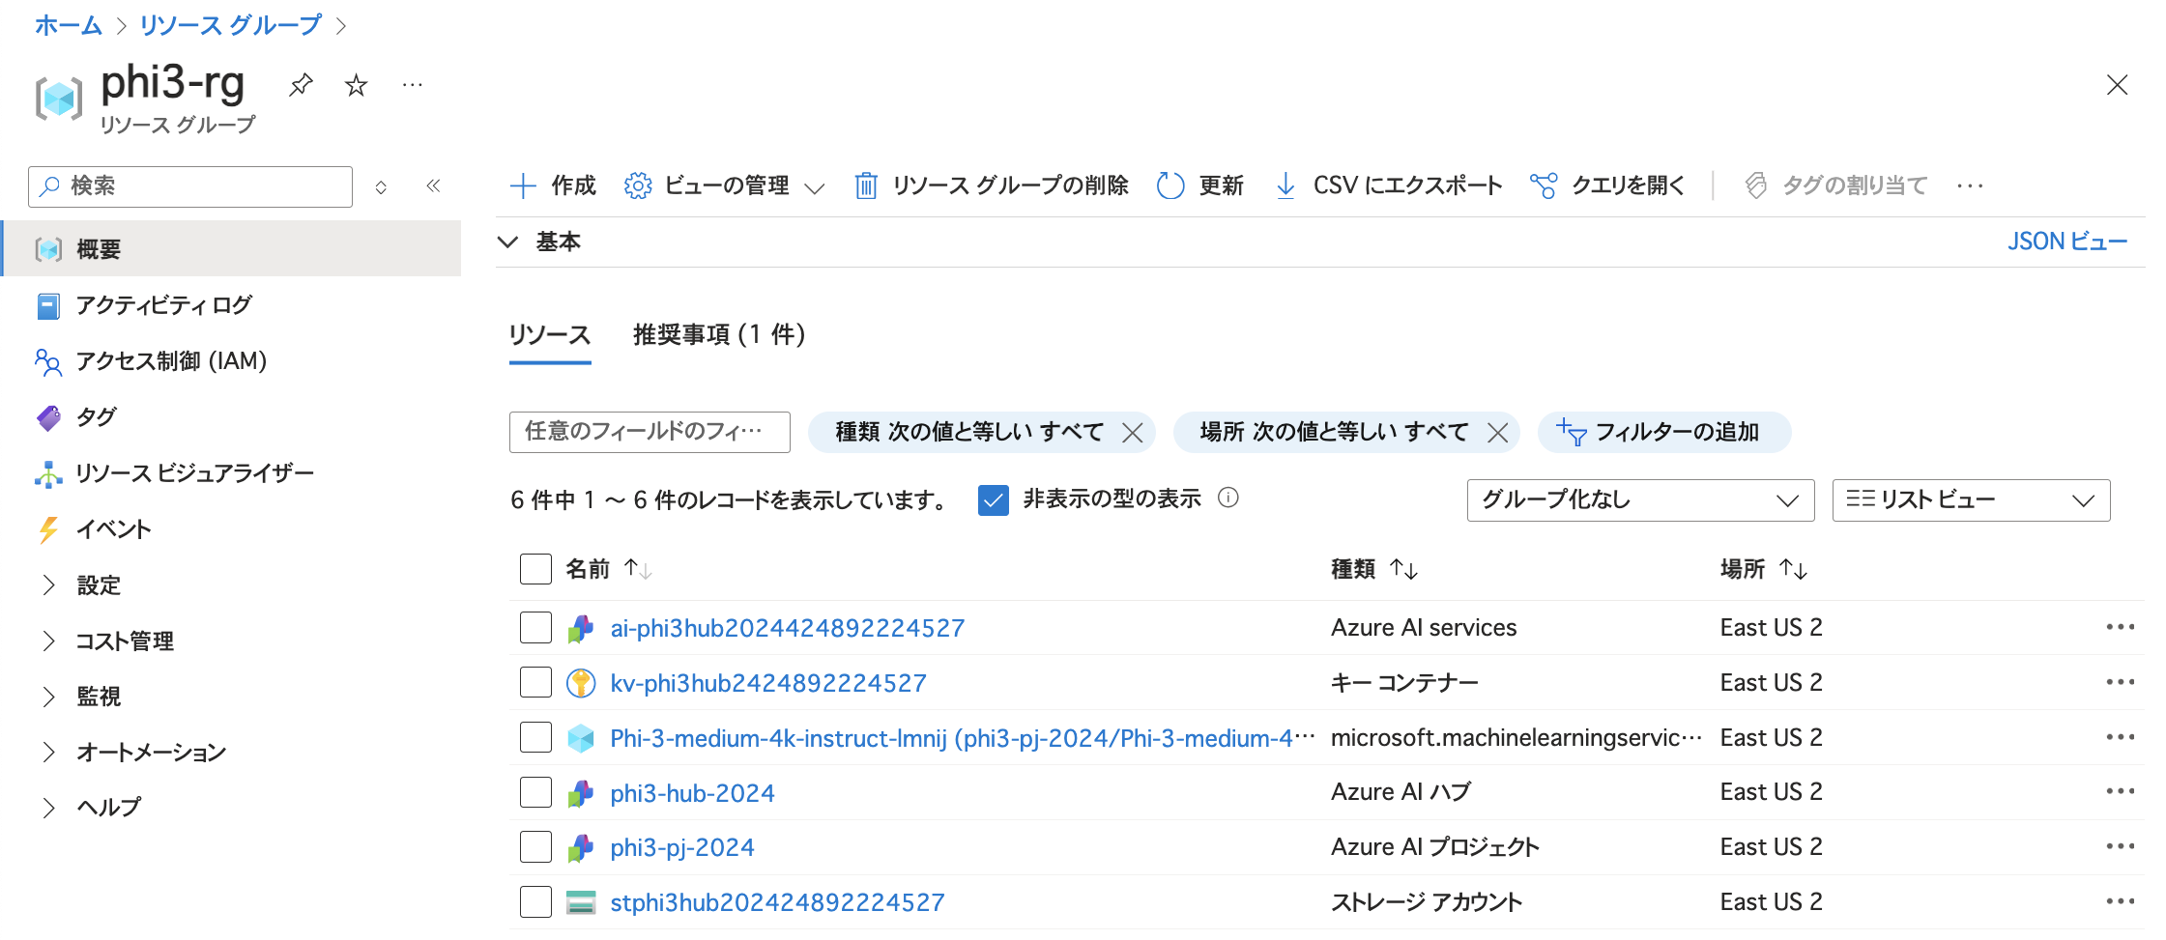The width and height of the screenshot is (2166, 940).
Task: Refresh the list with 更新
Action: tap(1199, 185)
